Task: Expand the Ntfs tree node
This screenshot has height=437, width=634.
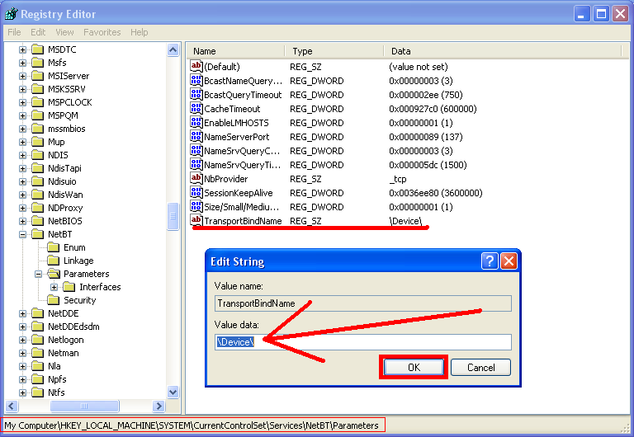Action: (x=22, y=392)
